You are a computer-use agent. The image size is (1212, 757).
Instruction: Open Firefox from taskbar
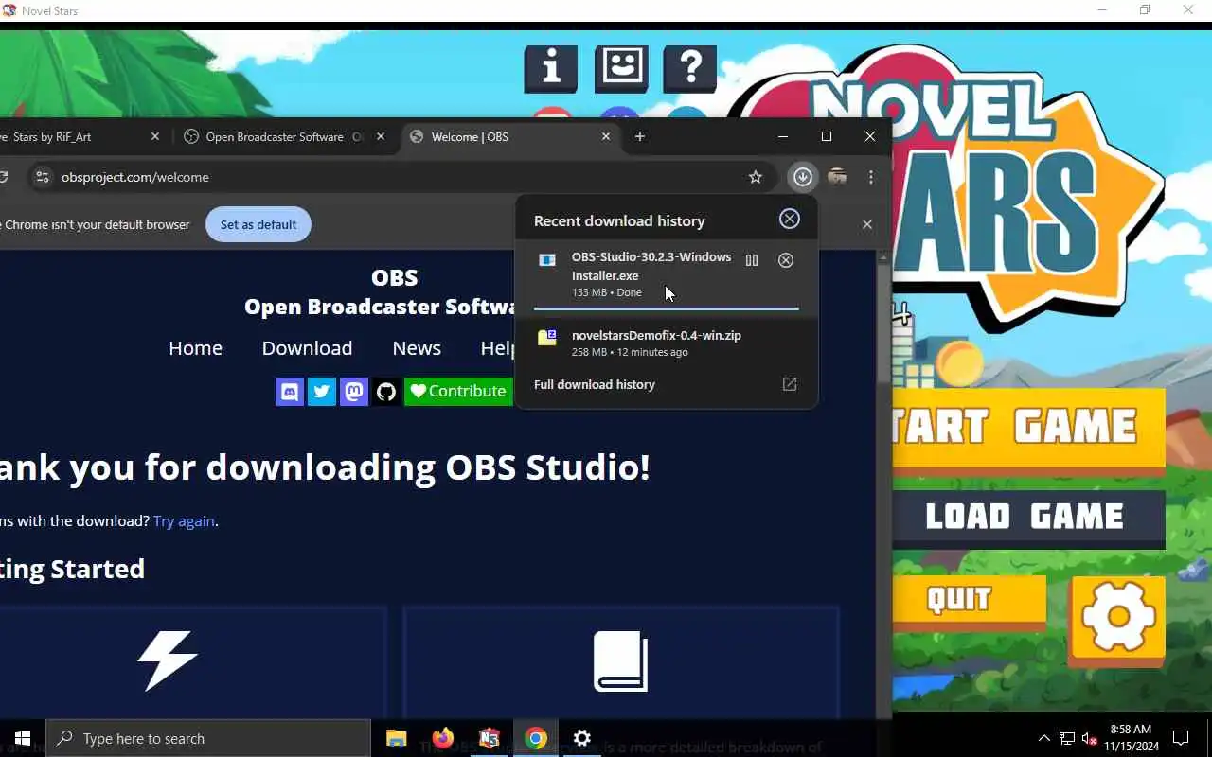(x=442, y=738)
